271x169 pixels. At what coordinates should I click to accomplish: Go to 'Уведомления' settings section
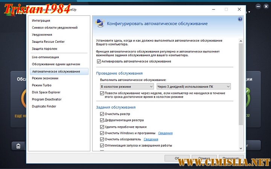click(x=42, y=35)
